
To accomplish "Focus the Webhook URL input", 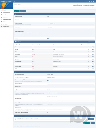I will coord(71,104).
